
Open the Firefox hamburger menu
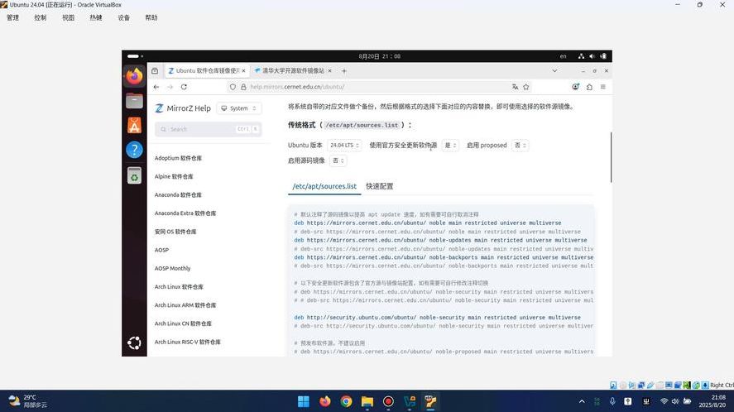click(x=603, y=87)
